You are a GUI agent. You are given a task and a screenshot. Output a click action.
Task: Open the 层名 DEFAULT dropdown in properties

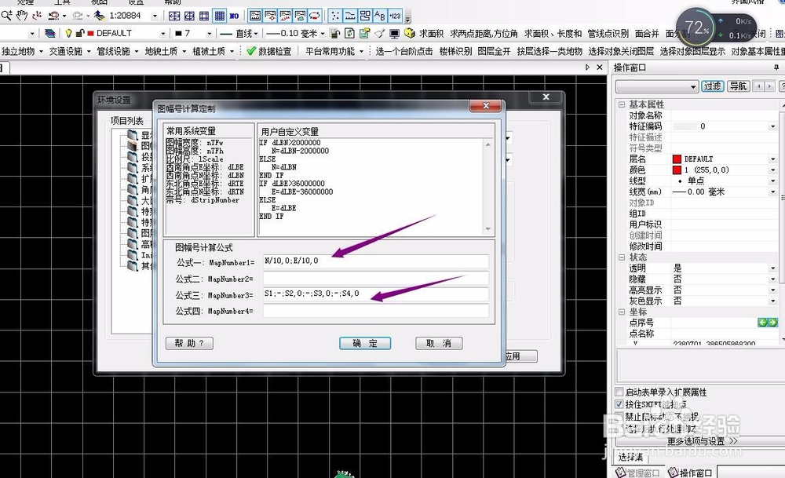773,159
